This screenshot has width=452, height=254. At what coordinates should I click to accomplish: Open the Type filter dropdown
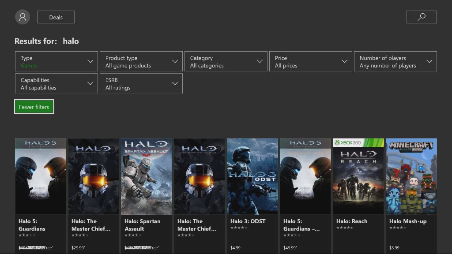pyautogui.click(x=56, y=61)
